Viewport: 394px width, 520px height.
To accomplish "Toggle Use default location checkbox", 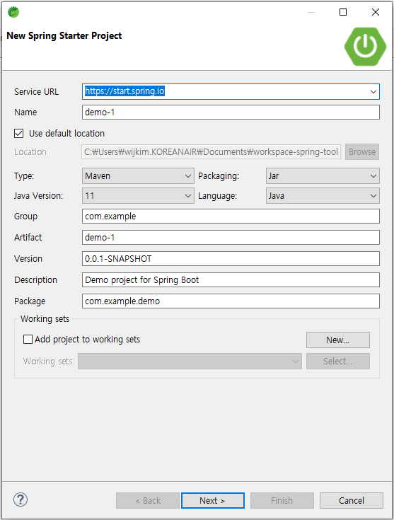I will click(19, 133).
